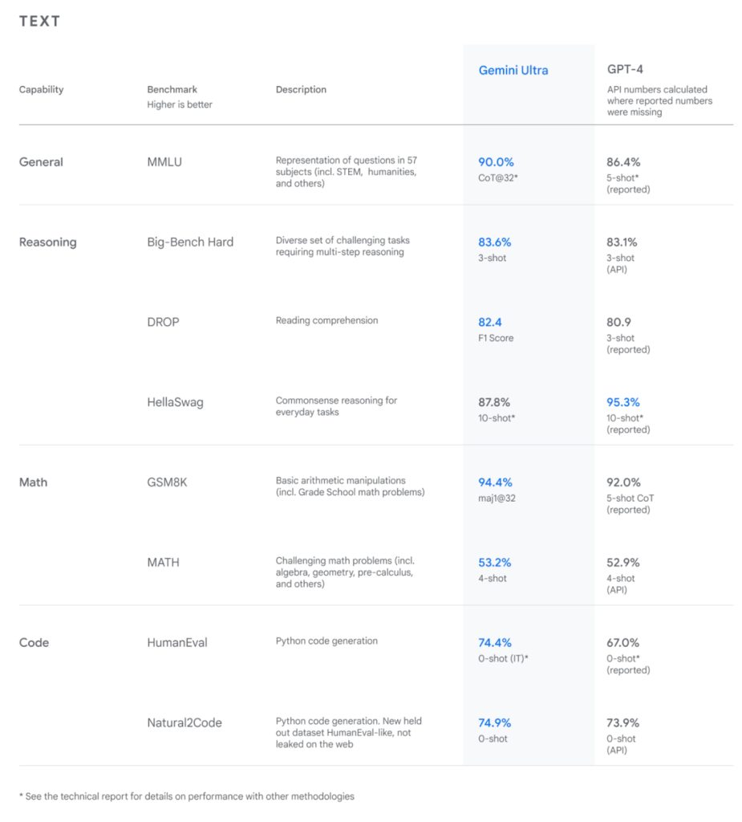742x822 pixels.
Task: Click the DROP benchmark name
Action: pyautogui.click(x=163, y=323)
